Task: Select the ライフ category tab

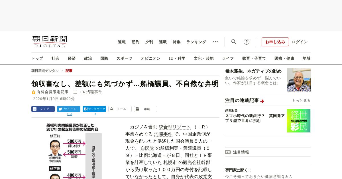Action: [x=228, y=58]
